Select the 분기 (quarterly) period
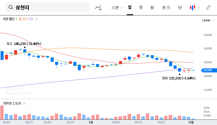The height and width of the screenshot is (125, 217). [x=166, y=8]
